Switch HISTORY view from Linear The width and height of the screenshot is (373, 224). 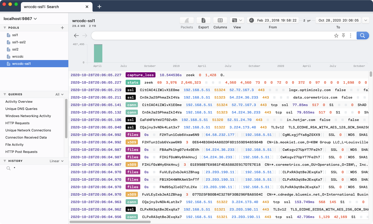click(56, 161)
